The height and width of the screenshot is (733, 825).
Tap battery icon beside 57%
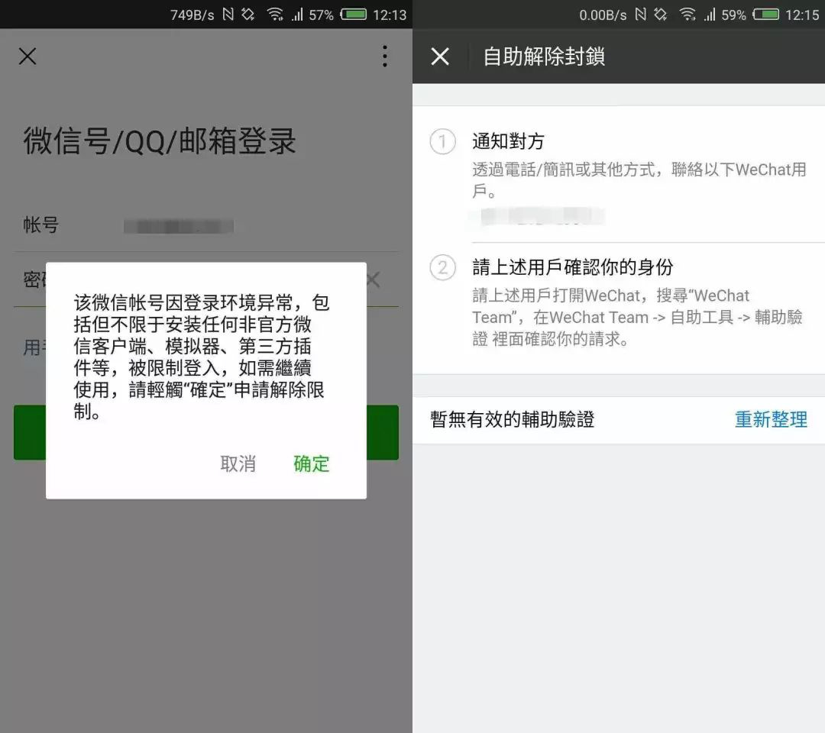pos(353,15)
